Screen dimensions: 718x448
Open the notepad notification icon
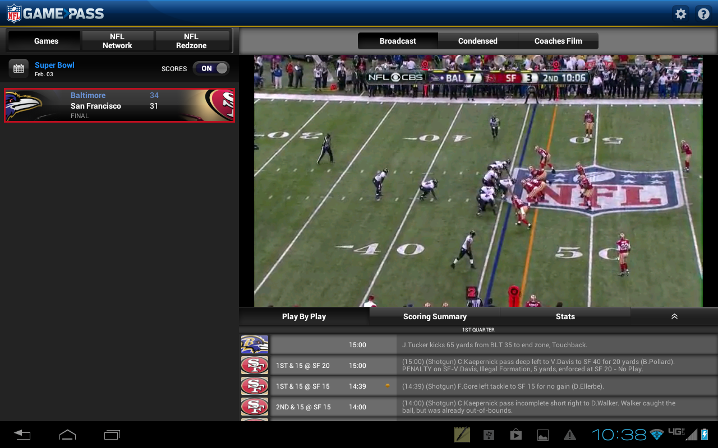pyautogui.click(x=462, y=435)
